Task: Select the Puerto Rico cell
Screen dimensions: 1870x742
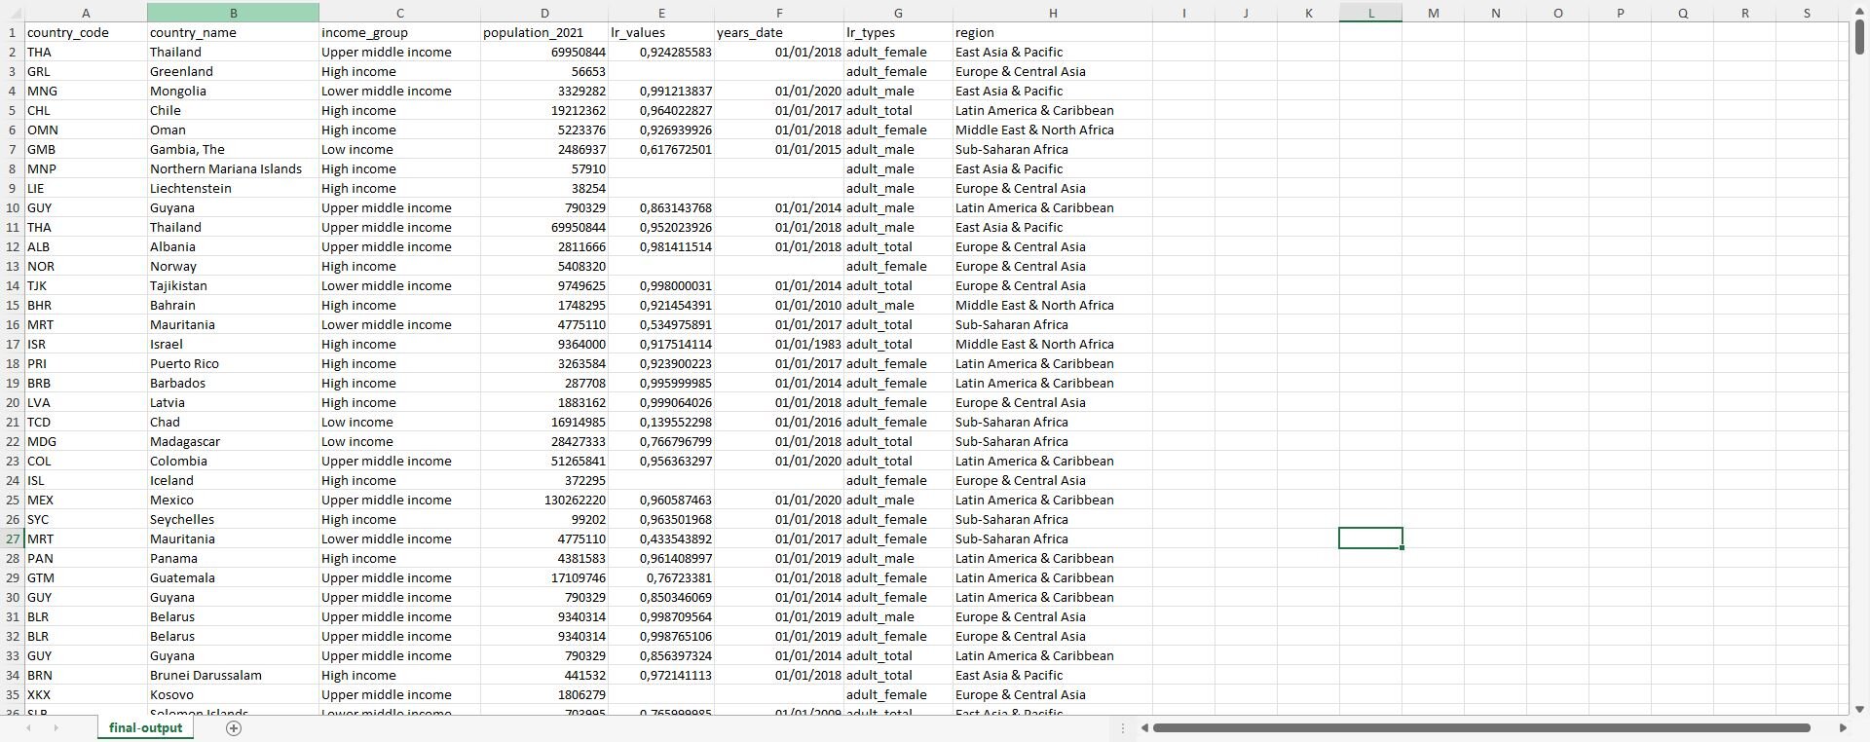Action: click(233, 363)
